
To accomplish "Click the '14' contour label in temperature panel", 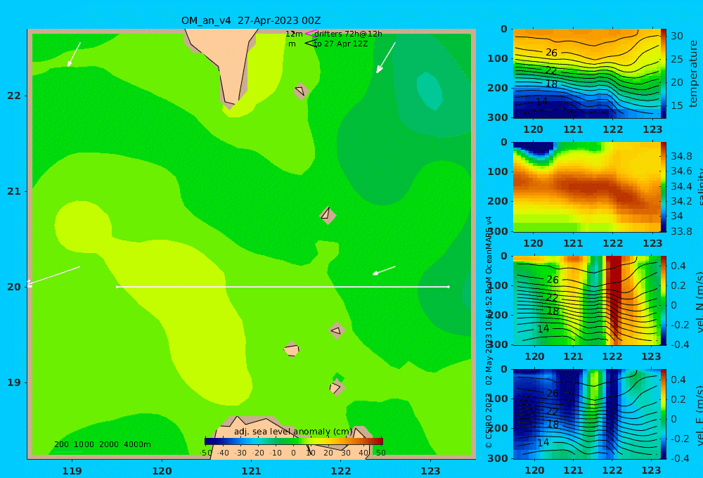I will click(x=542, y=102).
